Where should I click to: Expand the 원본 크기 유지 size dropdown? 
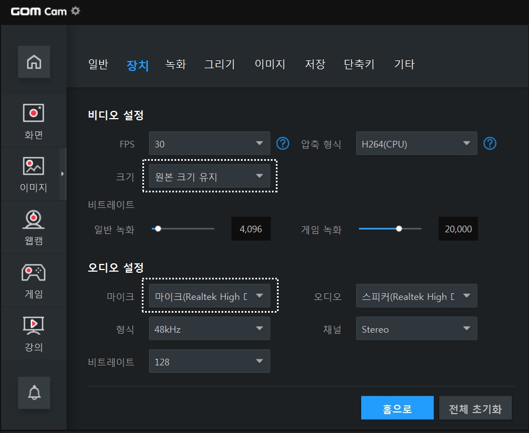point(209,176)
